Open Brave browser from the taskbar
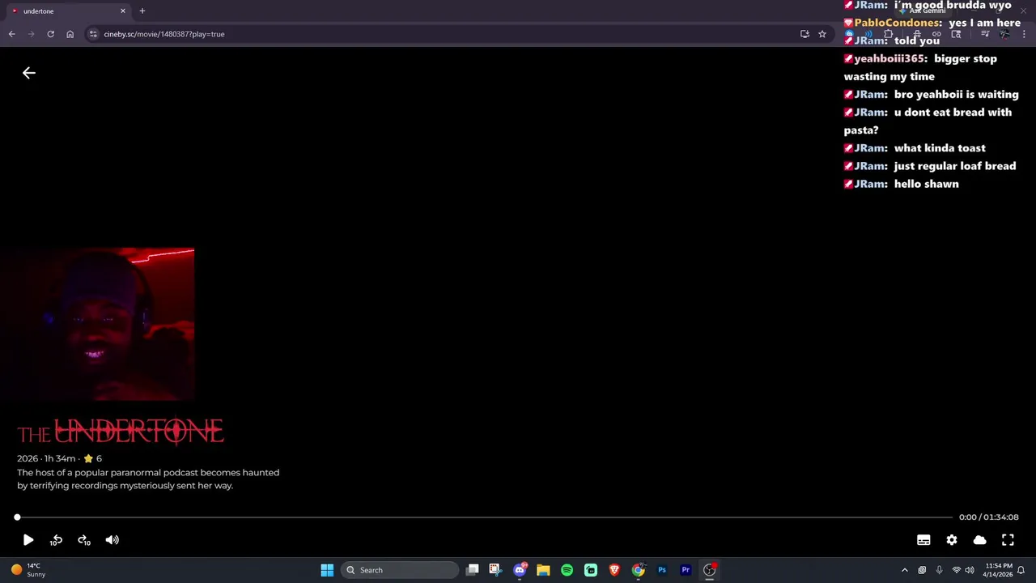1036x583 pixels. [x=614, y=570]
